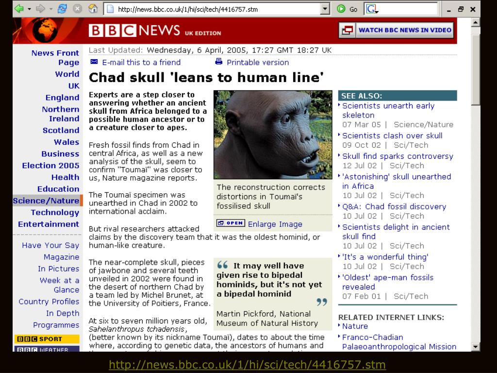Viewport: 497px width, 373px height.
Task: Open the Scotland section
Action: [61, 130]
